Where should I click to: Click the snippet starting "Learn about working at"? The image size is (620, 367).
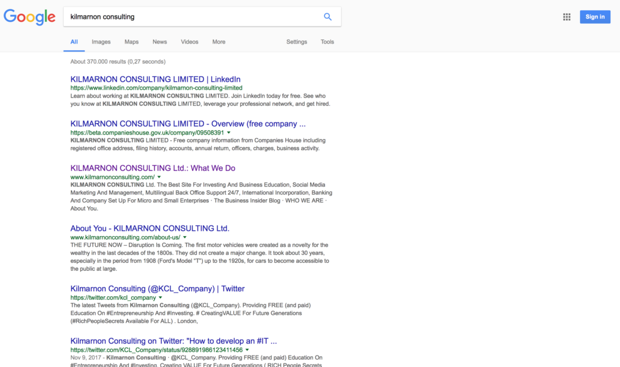[200, 100]
